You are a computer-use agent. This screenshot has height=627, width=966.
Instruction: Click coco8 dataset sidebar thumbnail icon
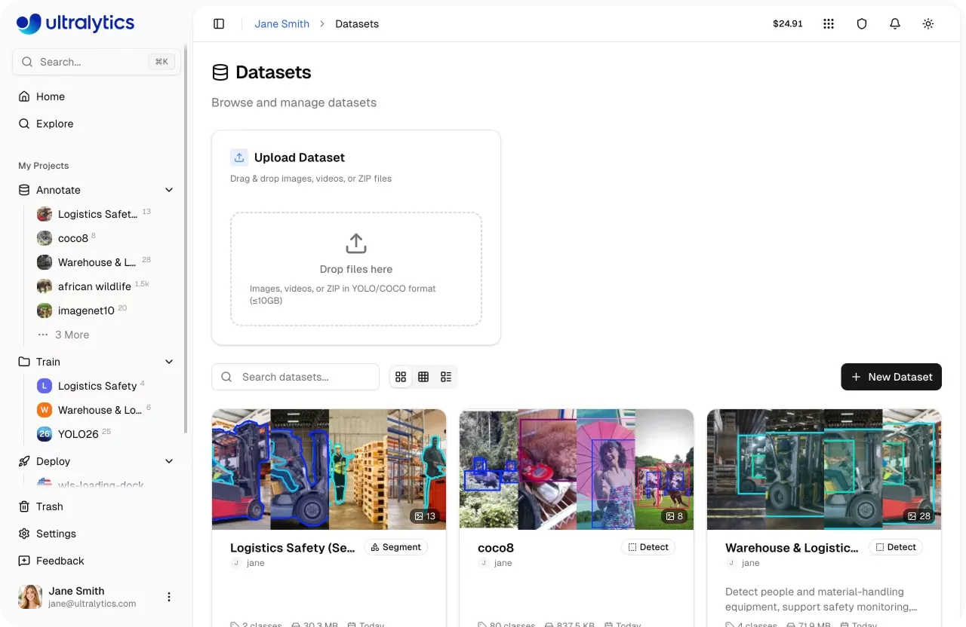(45, 238)
